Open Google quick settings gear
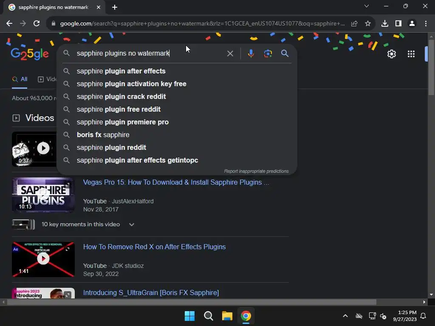Viewport: 435px width, 326px height. point(391,54)
